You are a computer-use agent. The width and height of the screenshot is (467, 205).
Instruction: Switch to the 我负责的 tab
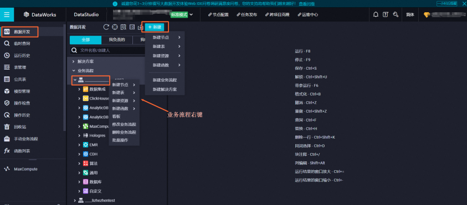(117, 40)
